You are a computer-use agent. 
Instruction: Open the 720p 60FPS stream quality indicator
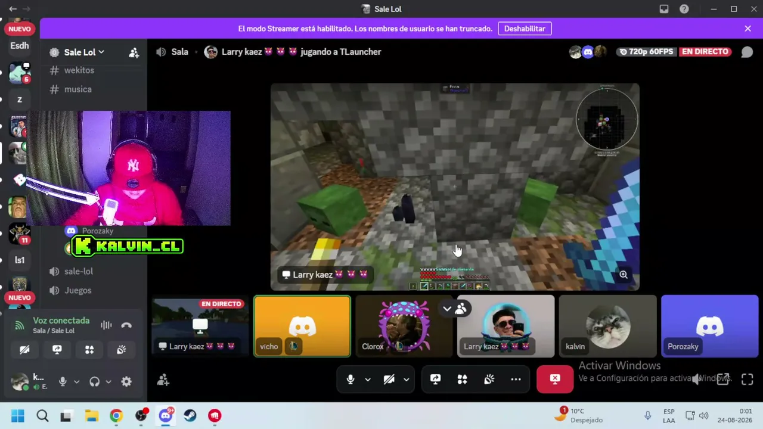pyautogui.click(x=646, y=52)
